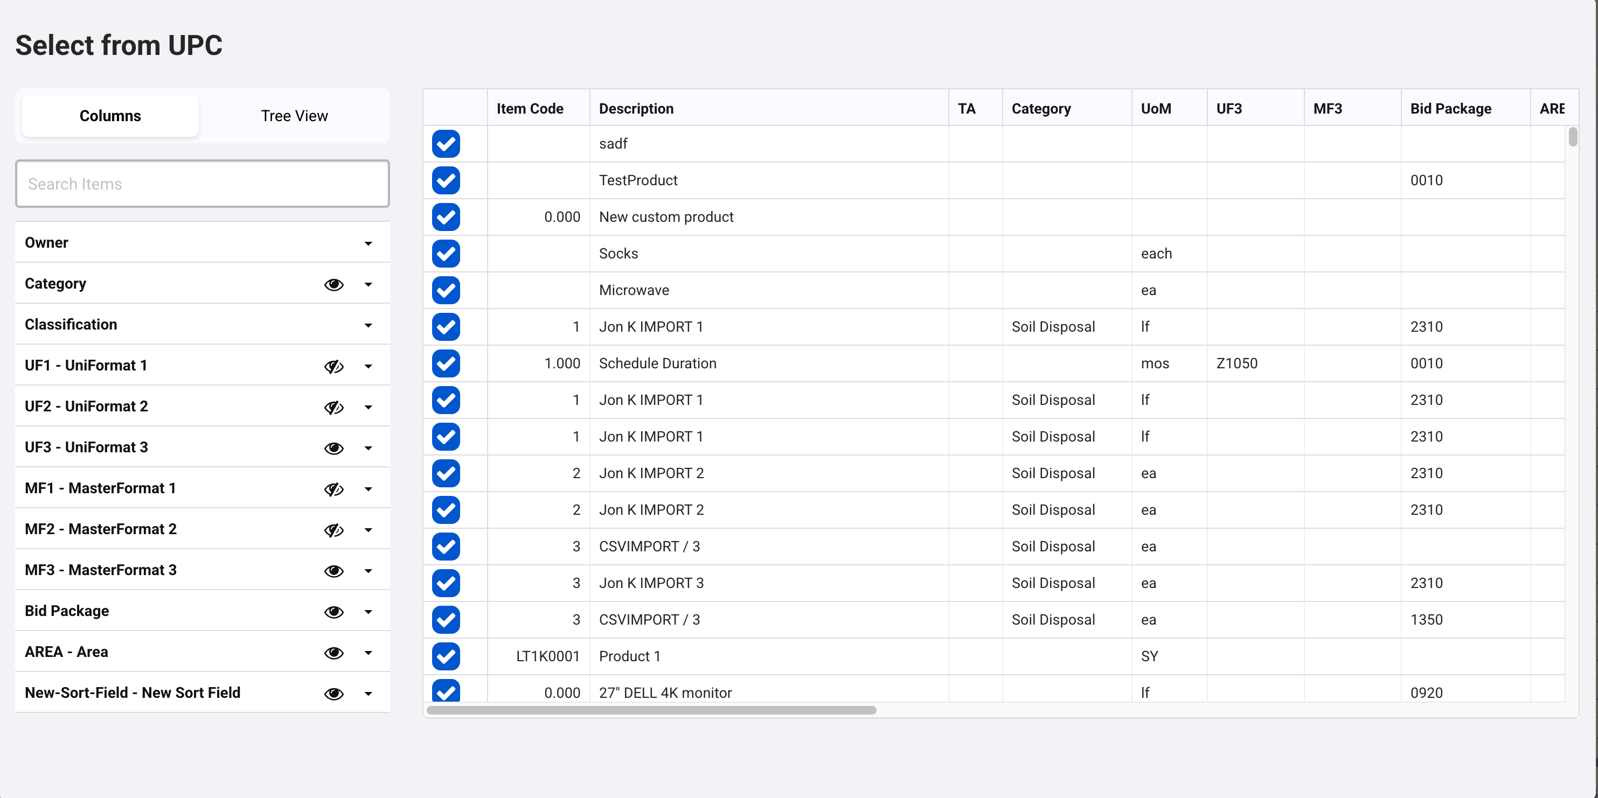Screen dimensions: 1598x798
Task: Expand the Classification dropdown arrow
Action: point(368,325)
